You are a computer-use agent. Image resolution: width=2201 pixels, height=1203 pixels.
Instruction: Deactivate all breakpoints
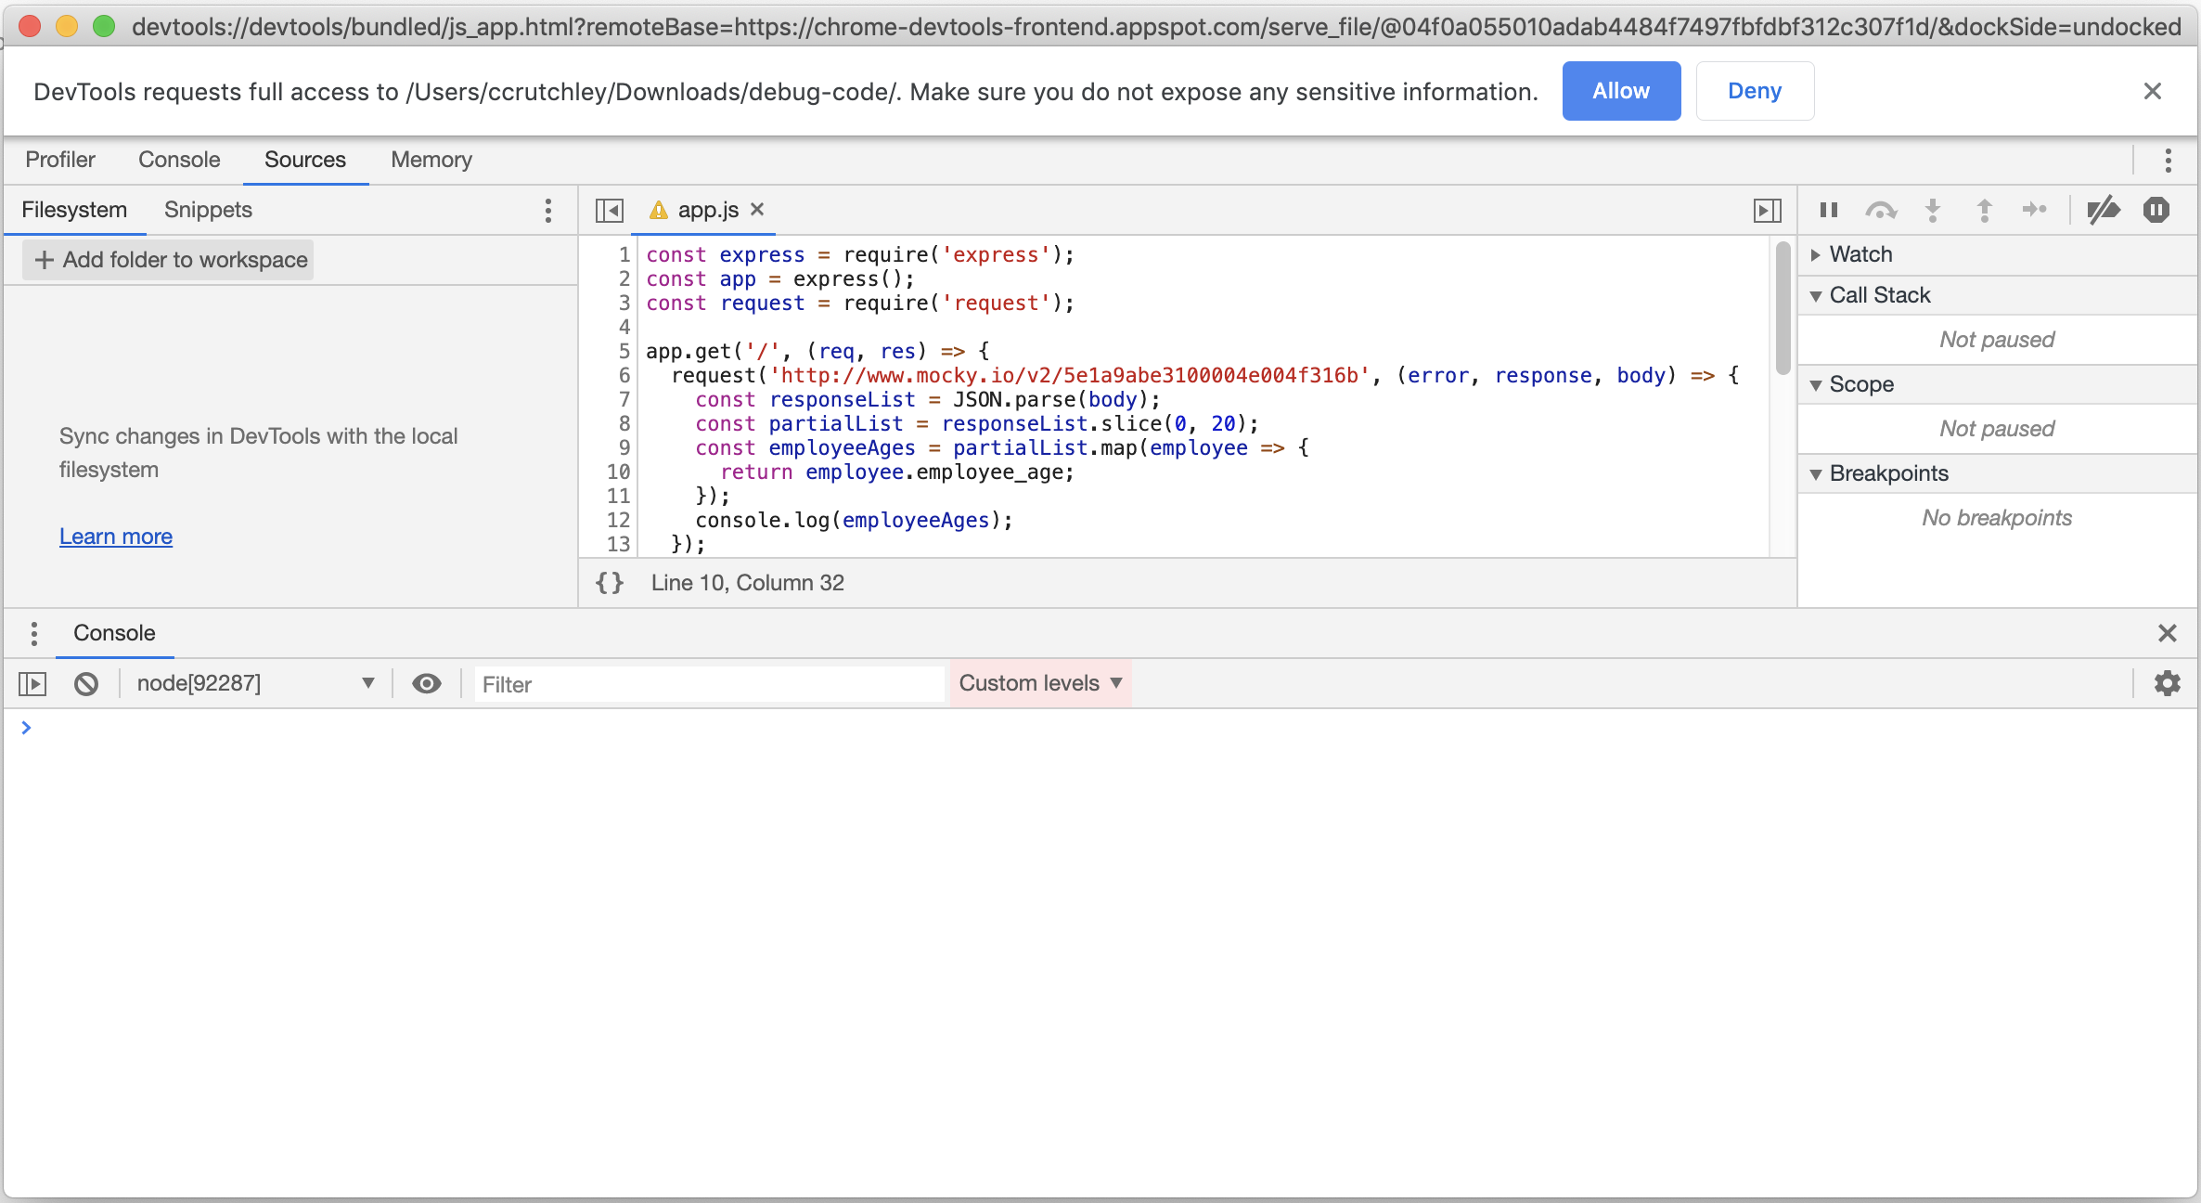(2104, 210)
